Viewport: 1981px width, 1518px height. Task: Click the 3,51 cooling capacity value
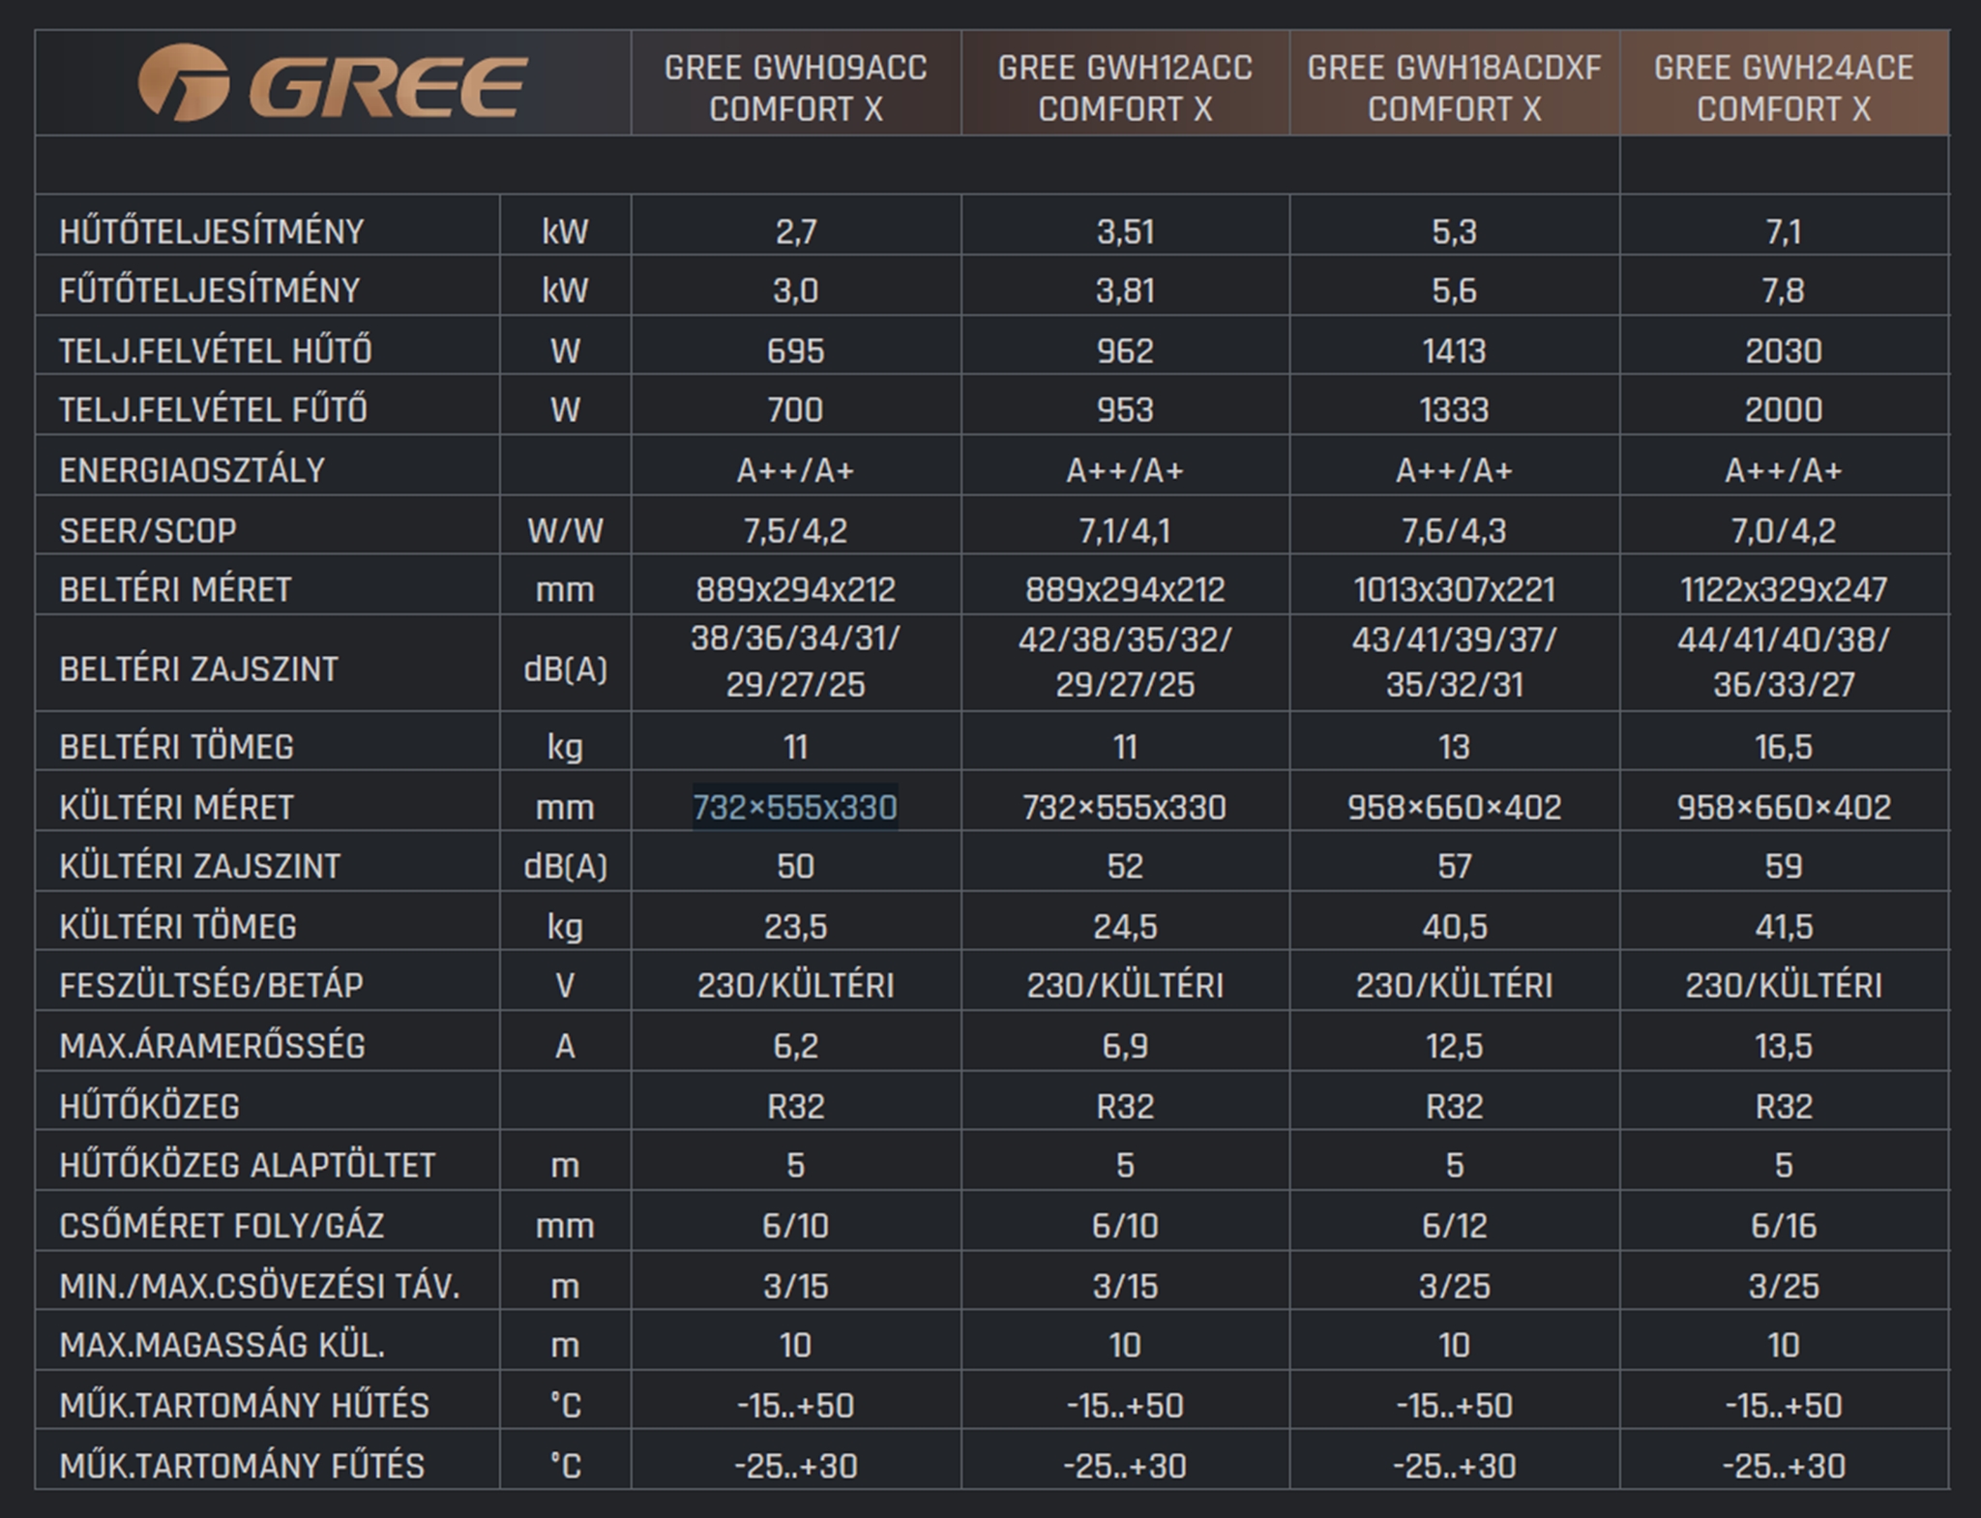tap(1125, 231)
